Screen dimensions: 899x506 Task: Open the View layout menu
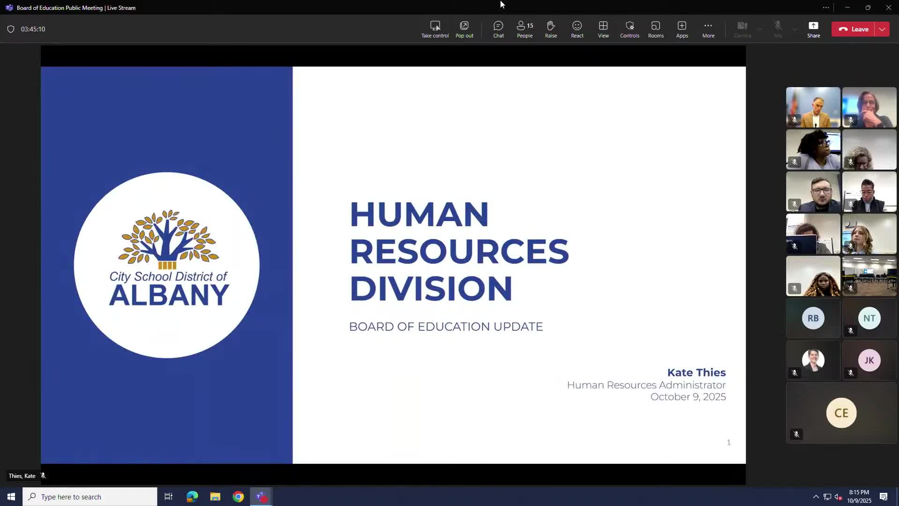[603, 29]
